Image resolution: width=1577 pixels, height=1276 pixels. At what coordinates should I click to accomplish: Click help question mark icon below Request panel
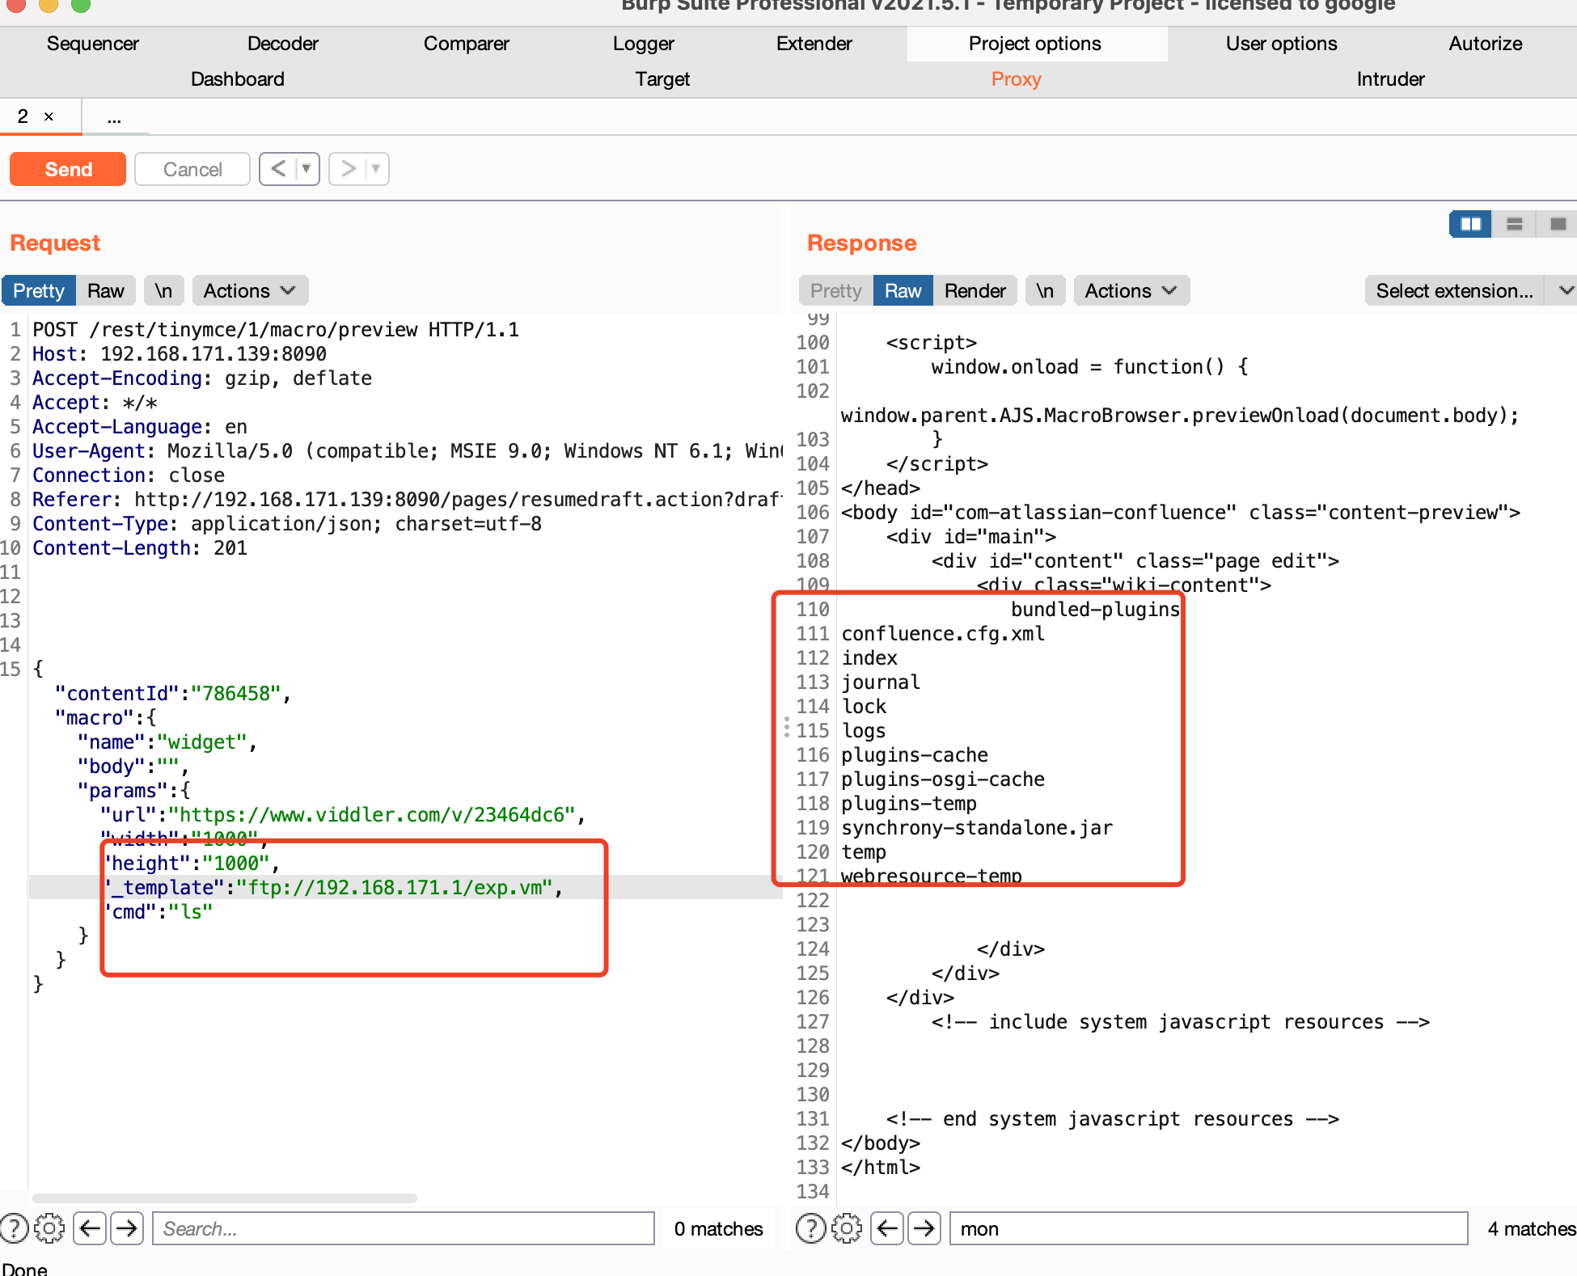click(x=15, y=1228)
